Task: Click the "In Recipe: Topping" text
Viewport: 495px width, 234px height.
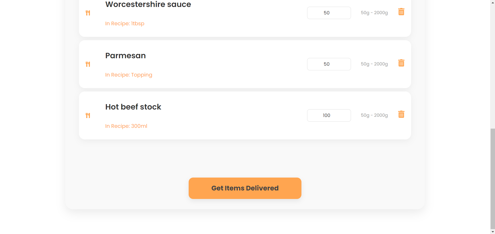Action: pyautogui.click(x=129, y=75)
